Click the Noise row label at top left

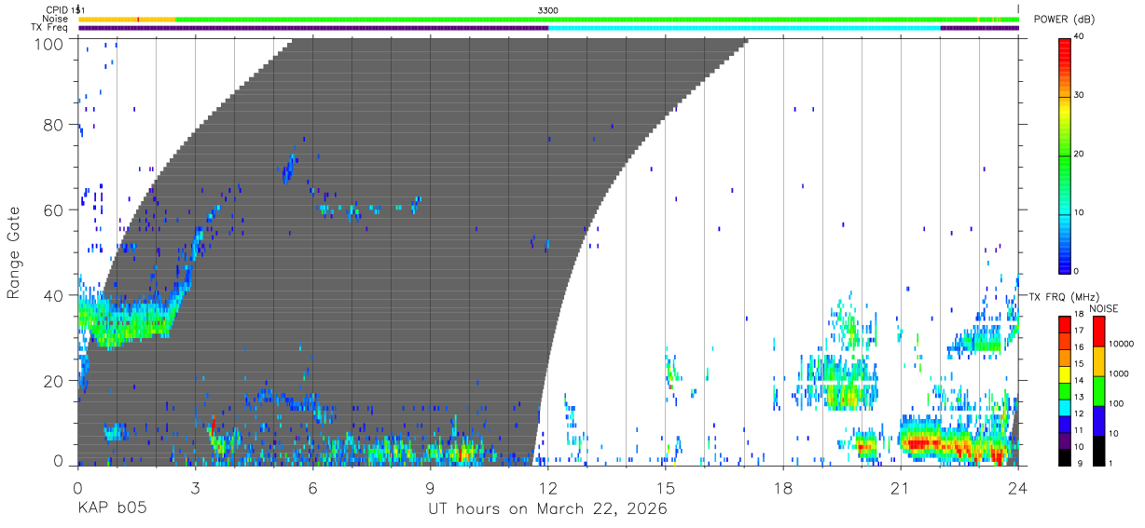(56, 19)
